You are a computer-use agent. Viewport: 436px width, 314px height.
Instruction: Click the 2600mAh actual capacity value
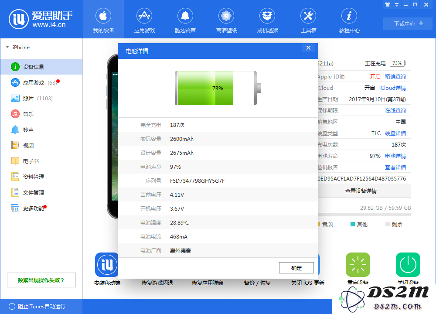[x=182, y=139]
